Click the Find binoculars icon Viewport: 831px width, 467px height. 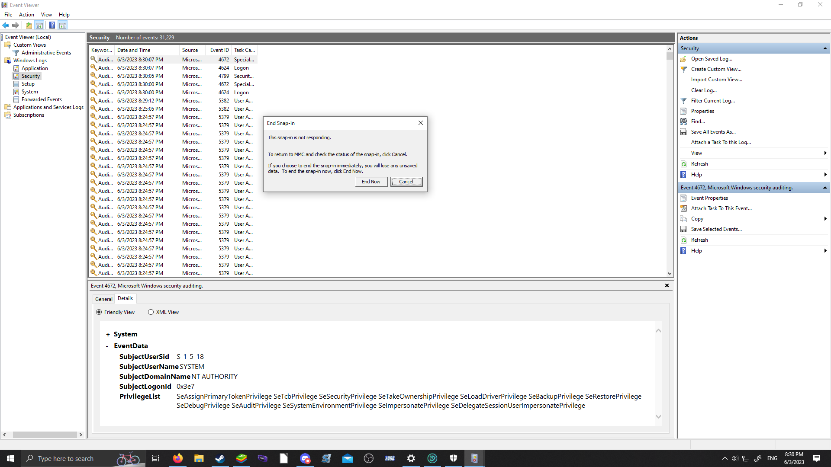point(683,122)
